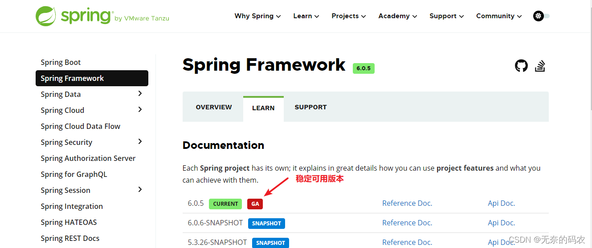592x248 pixels.
Task: Open Reference Doc. for version 6.0.5
Action: [407, 203]
